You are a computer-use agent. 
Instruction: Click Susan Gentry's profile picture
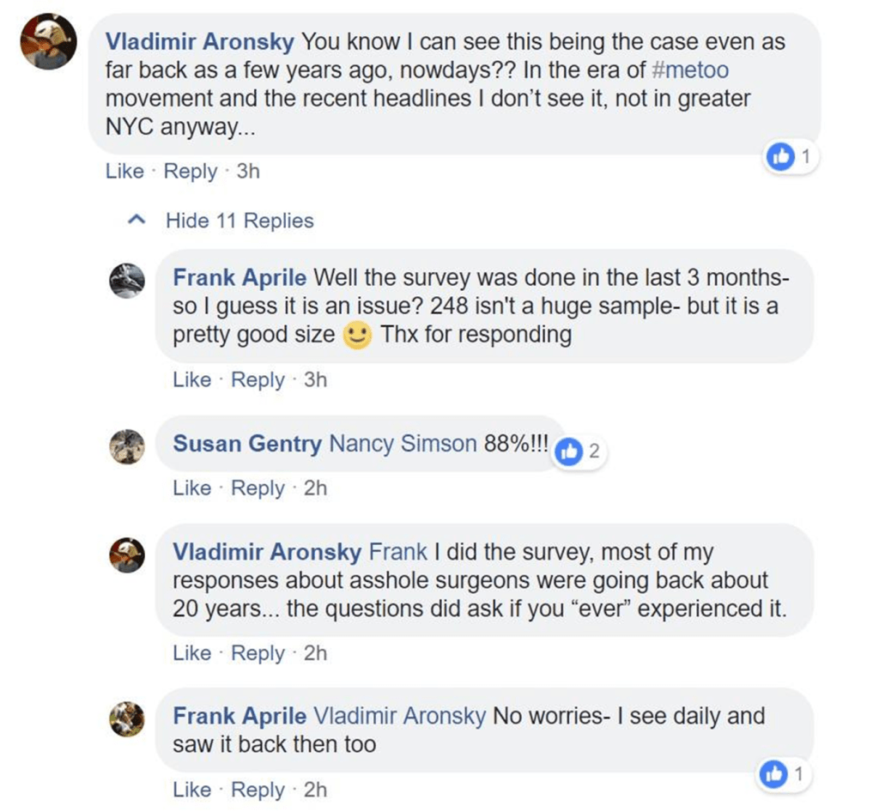(x=127, y=445)
